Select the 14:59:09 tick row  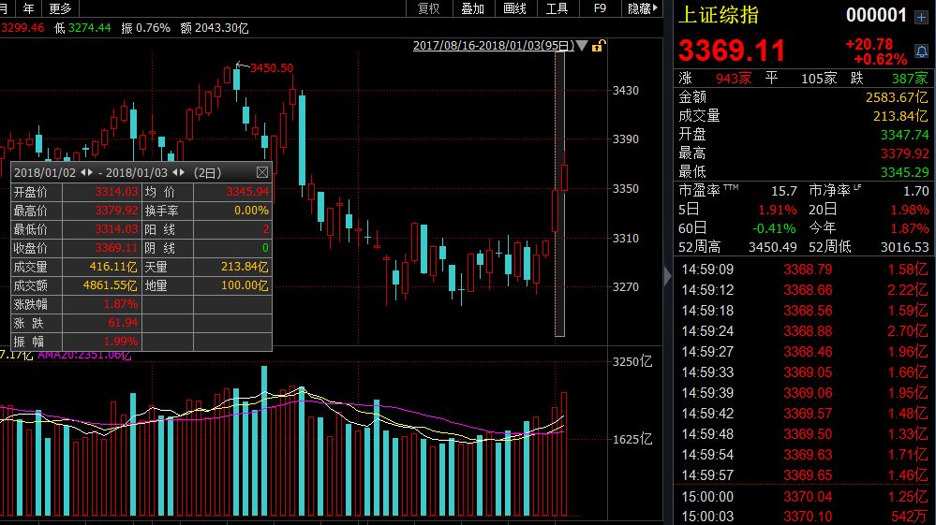pyautogui.click(x=804, y=270)
